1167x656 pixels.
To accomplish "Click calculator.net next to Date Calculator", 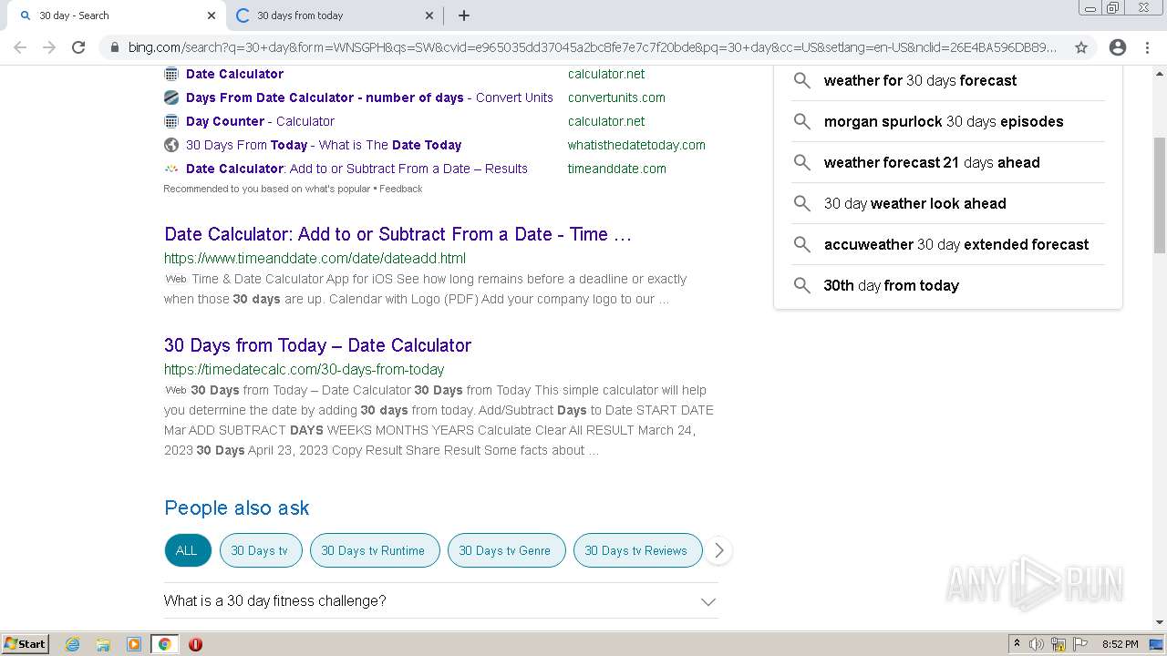I will click(x=606, y=74).
